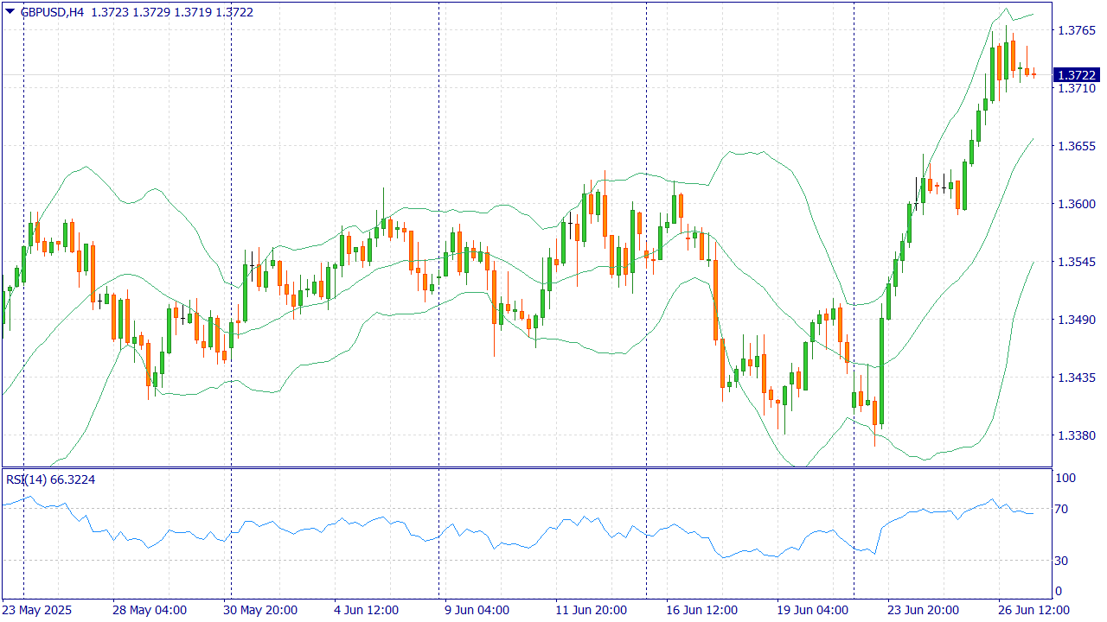1107x622 pixels.
Task: Select the 30 May 20:00 time label
Action: pos(260,610)
